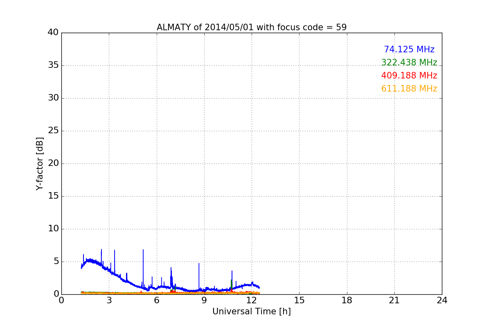Click the Y-factor [dB] axis label
491x327 pixels.
pos(40,163)
